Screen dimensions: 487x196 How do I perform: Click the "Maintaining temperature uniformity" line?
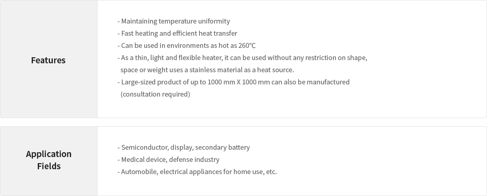pos(175,21)
